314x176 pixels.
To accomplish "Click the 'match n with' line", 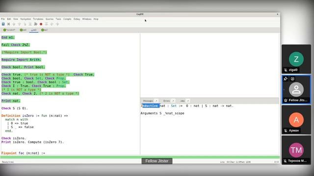I will (17, 119).
